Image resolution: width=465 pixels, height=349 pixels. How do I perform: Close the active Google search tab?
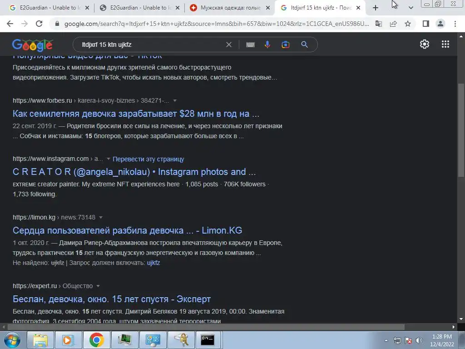(358, 8)
